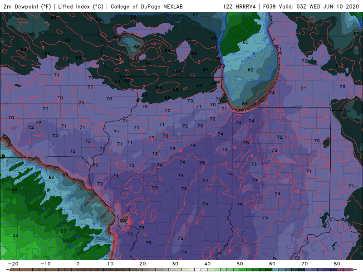
Task: Click the 66 dewpoint value inside the teal pocket
Action: pyautogui.click(x=137, y=47)
